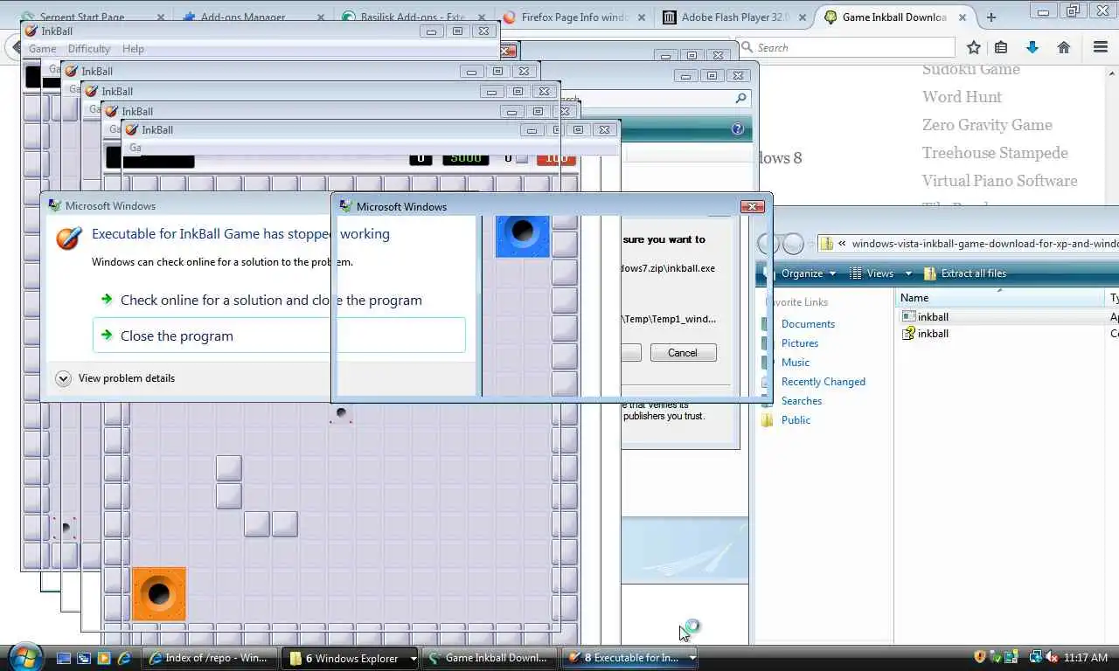Image resolution: width=1119 pixels, height=671 pixels.
Task: Click the Start button orb
Action: [24, 657]
